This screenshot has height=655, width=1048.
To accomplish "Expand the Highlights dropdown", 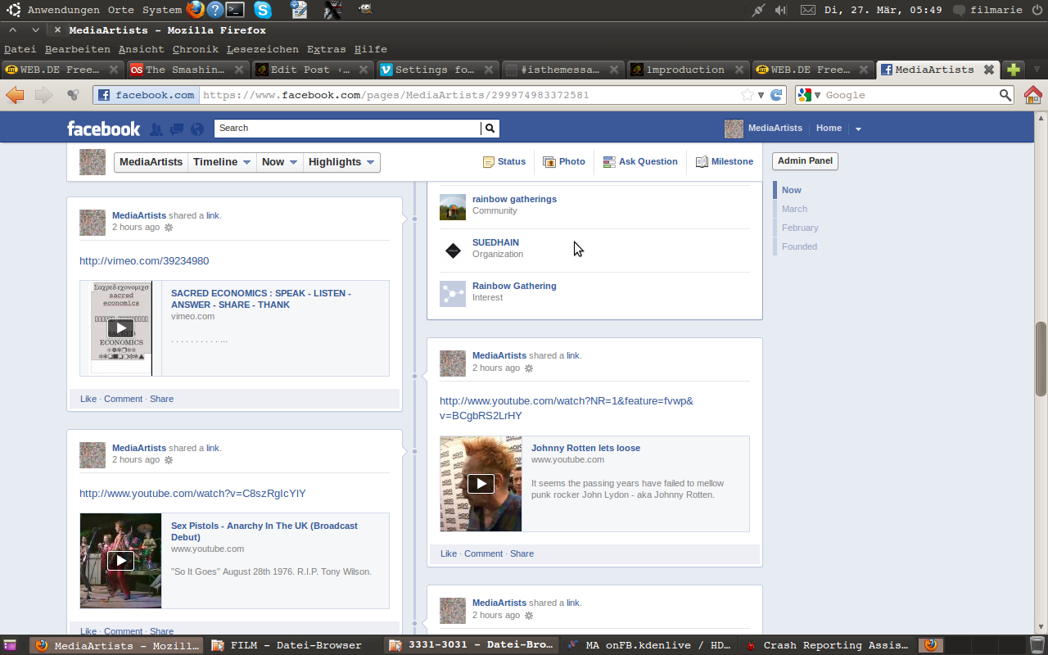I will coord(341,162).
